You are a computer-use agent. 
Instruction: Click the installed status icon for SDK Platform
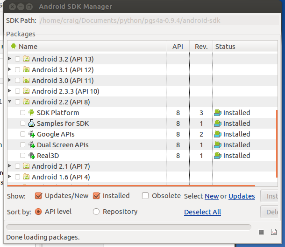218,113
